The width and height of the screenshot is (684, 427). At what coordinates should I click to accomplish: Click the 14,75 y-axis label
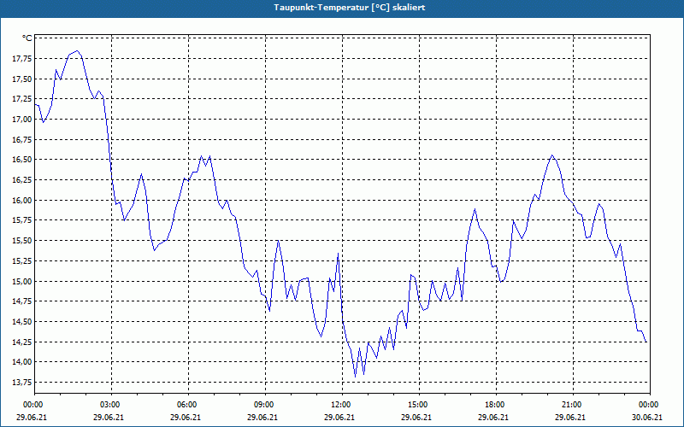pos(22,301)
